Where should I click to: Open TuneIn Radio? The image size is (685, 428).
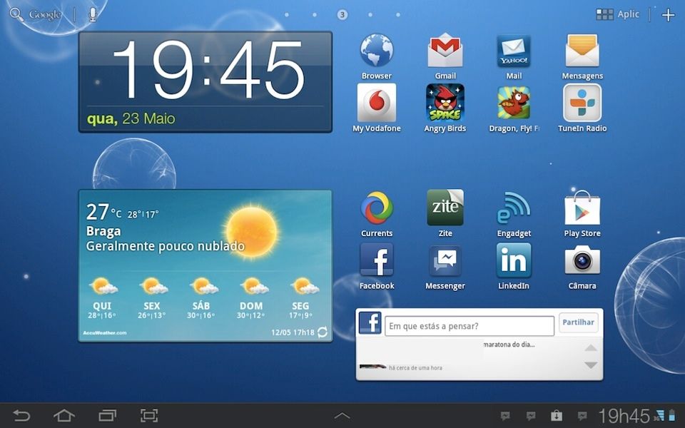[x=582, y=103]
